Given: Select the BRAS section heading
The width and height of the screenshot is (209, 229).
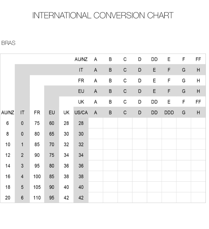Looking at the screenshot, I should [x=8, y=43].
